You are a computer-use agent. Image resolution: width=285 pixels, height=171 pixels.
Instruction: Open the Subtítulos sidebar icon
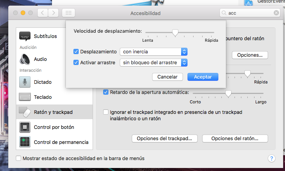25,36
